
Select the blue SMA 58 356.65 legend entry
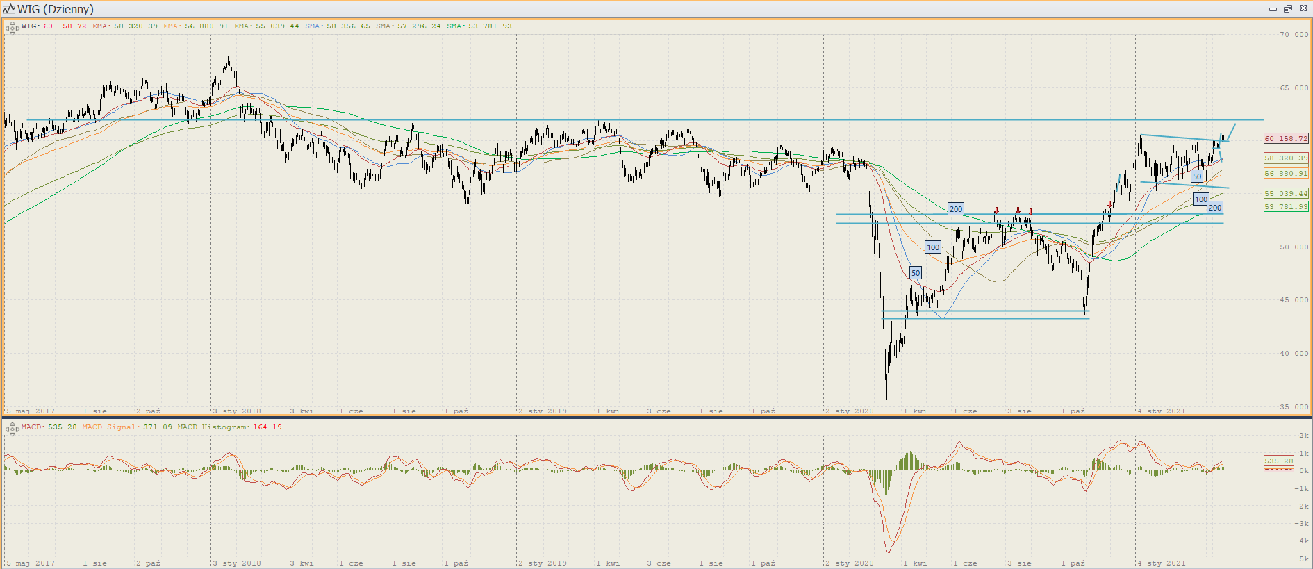point(338,26)
